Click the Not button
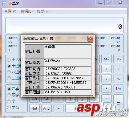The image size is (129, 118). (x=34, y=108)
